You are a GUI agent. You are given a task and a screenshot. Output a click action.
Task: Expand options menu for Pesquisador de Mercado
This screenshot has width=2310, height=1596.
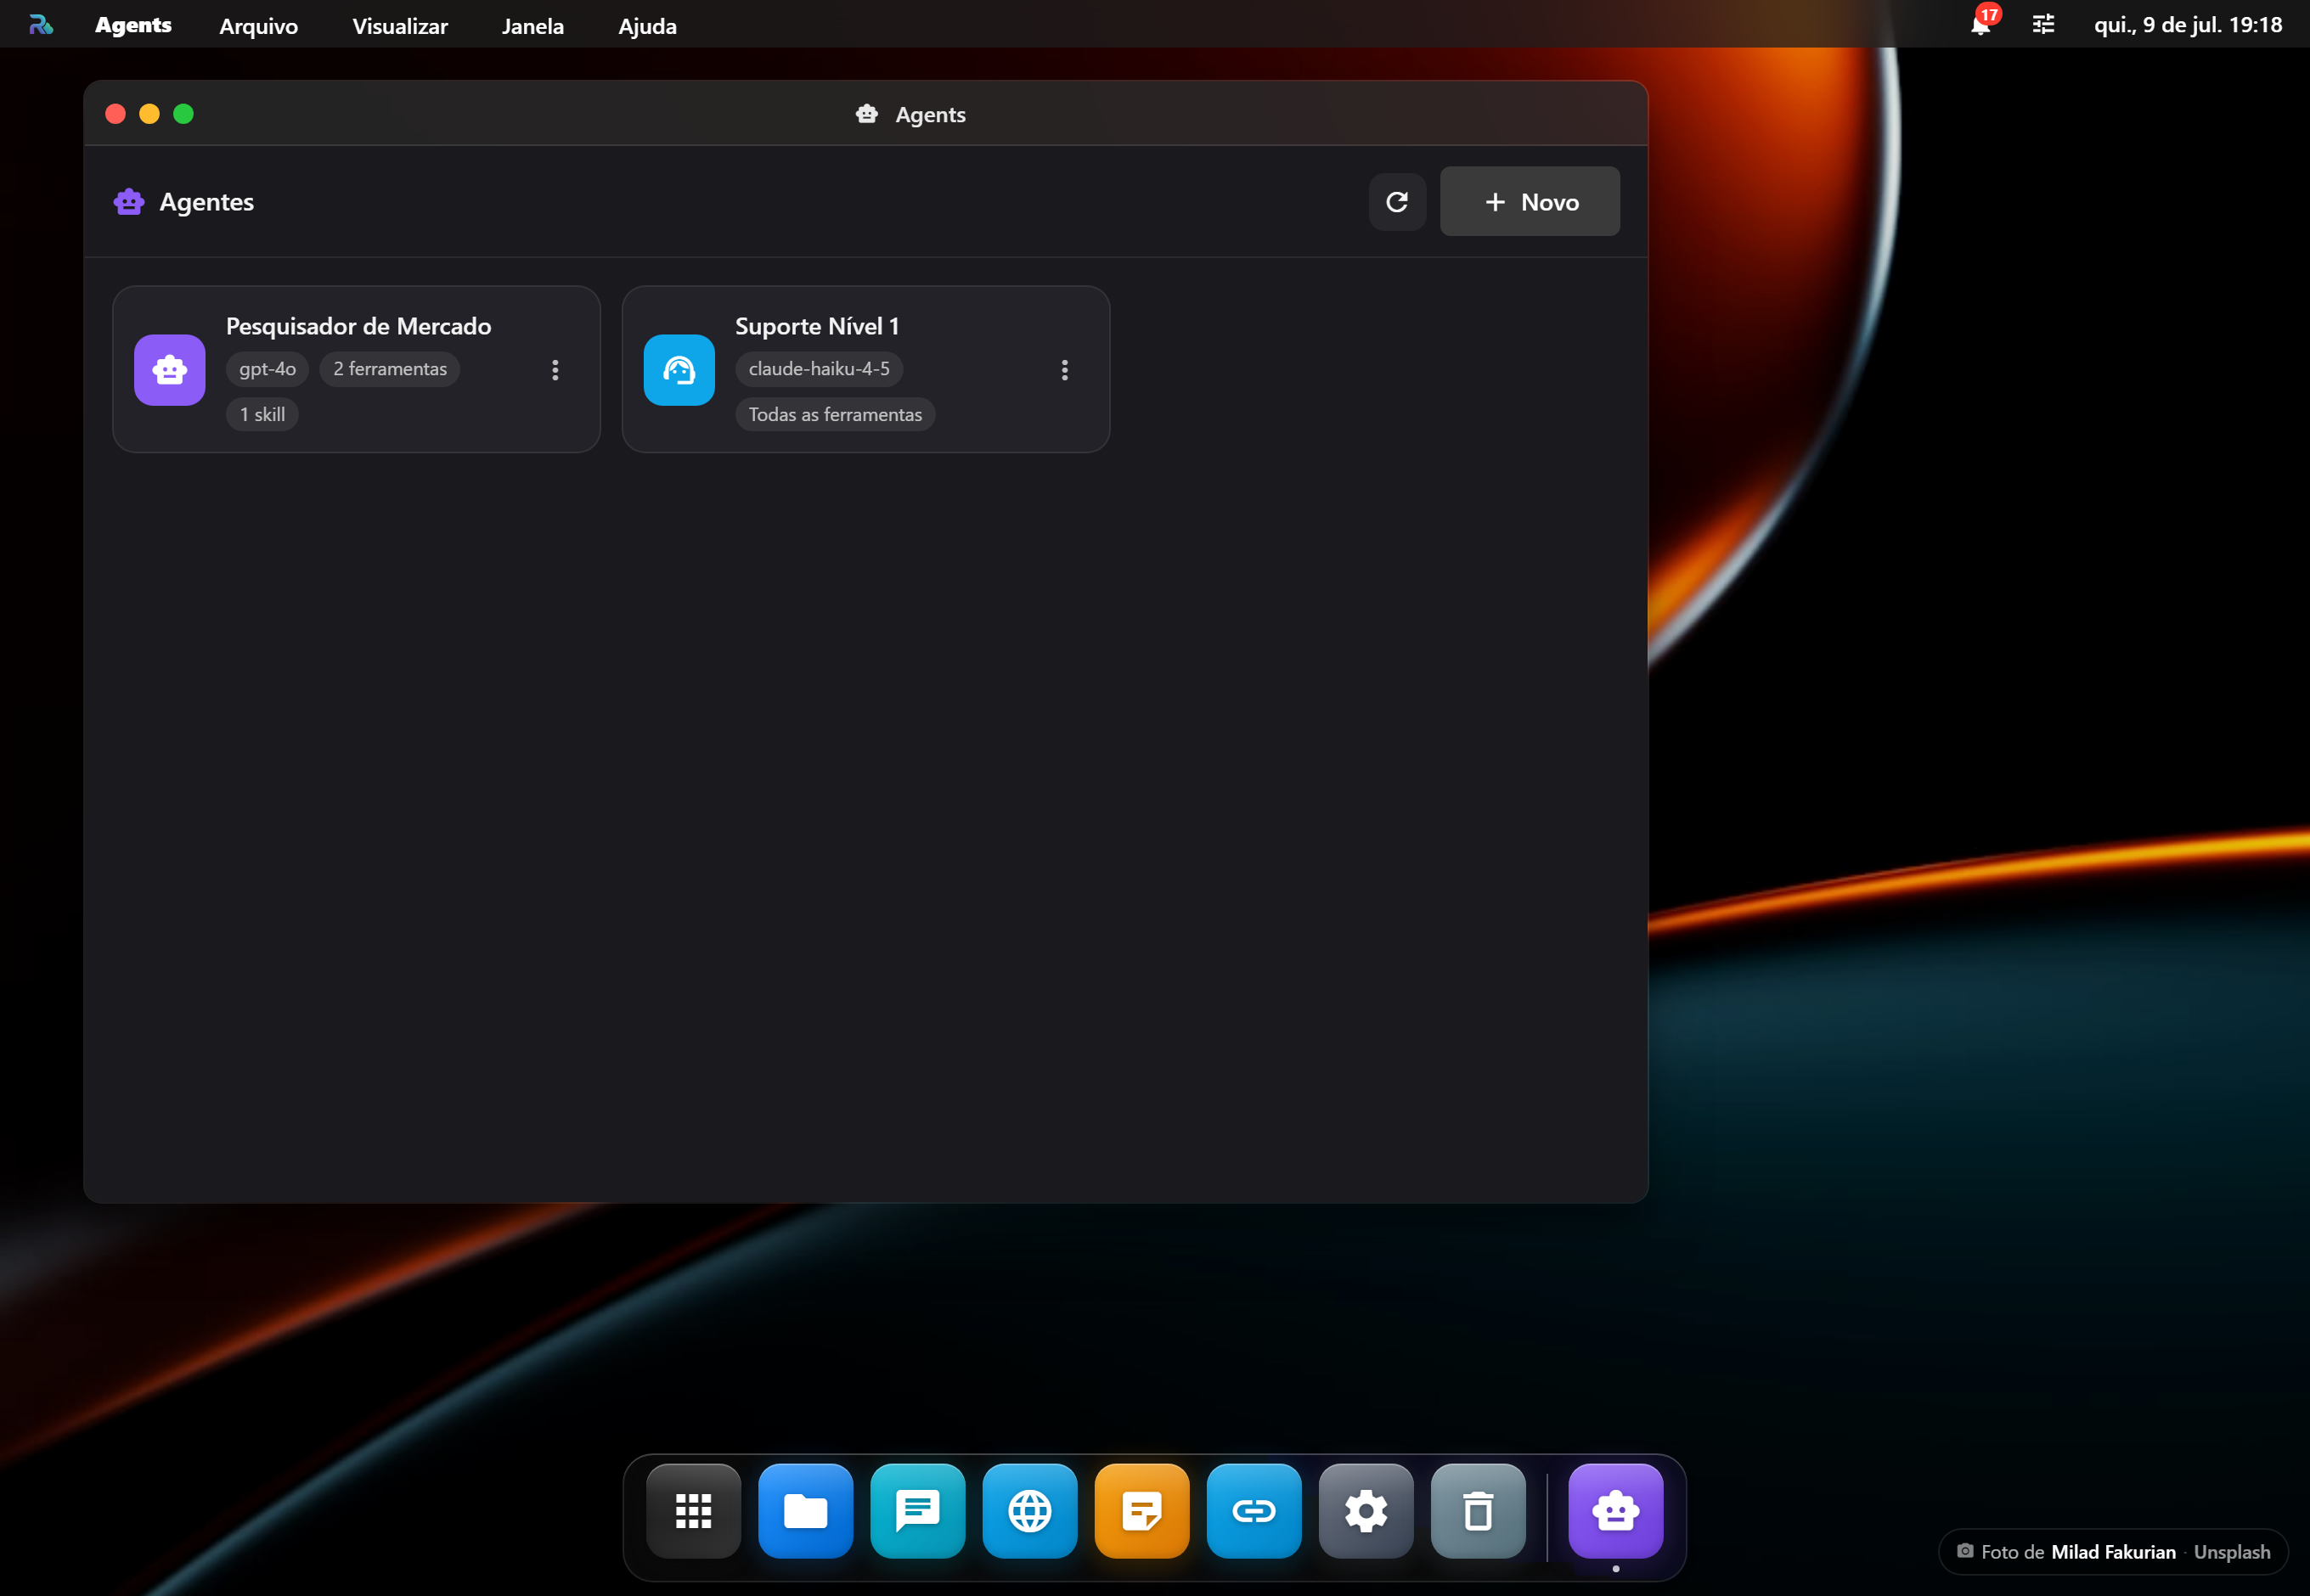555,370
